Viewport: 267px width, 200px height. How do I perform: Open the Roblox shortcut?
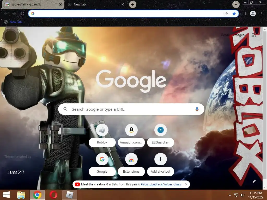click(x=102, y=130)
